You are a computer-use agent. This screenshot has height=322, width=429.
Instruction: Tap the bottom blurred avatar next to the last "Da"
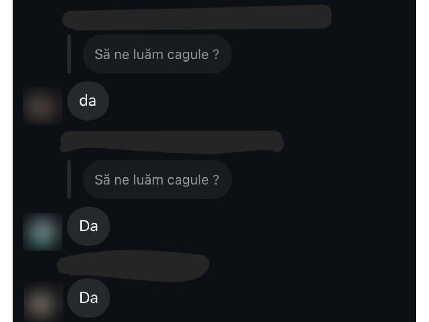(43, 302)
